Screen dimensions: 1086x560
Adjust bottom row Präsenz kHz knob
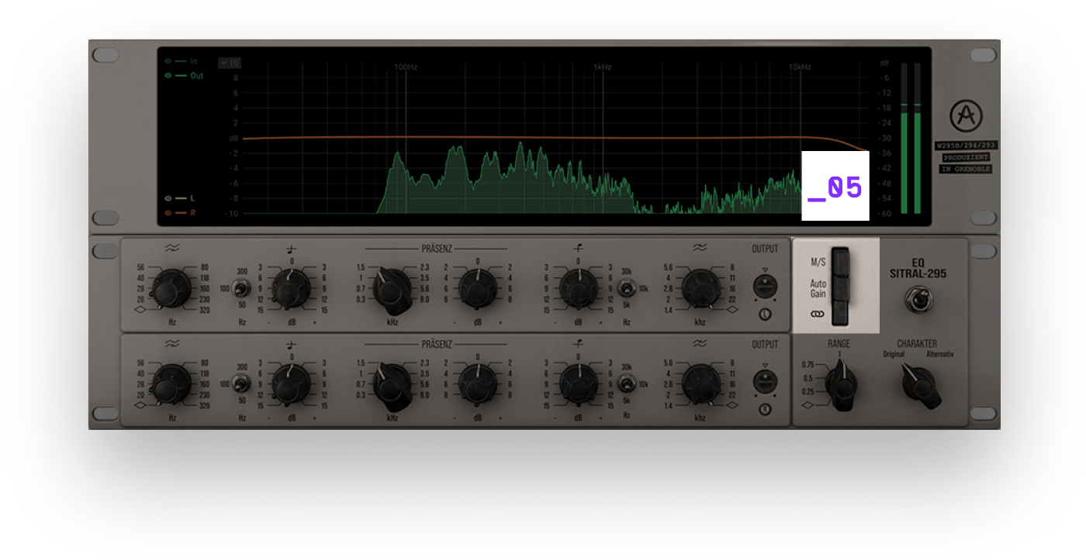(x=393, y=385)
